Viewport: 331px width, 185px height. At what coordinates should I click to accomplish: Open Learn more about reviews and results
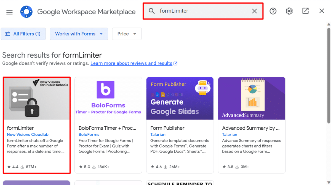131,63
